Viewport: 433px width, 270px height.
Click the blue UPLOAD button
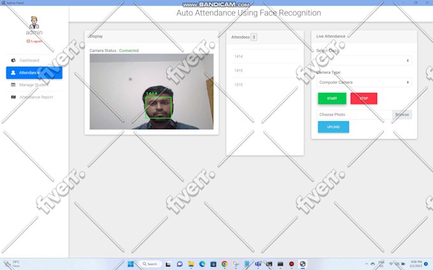[x=333, y=127]
